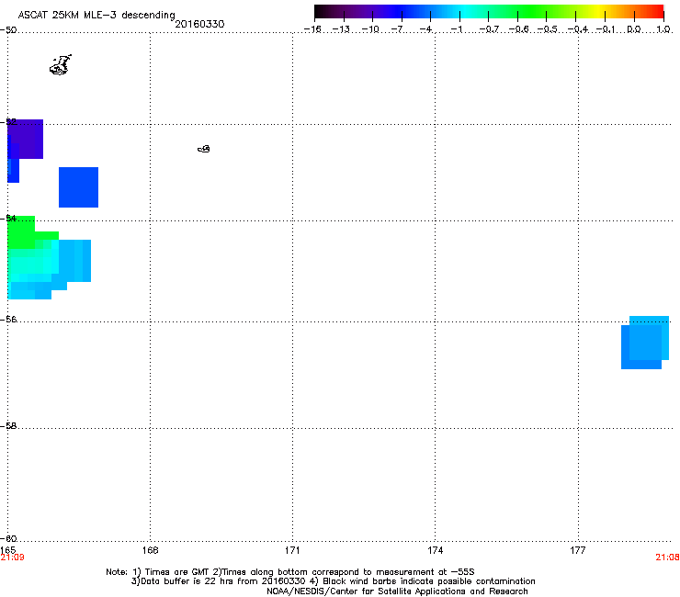Select the -54 latitude axis label
Image resolution: width=680 pixels, height=597 pixels.
8,218
